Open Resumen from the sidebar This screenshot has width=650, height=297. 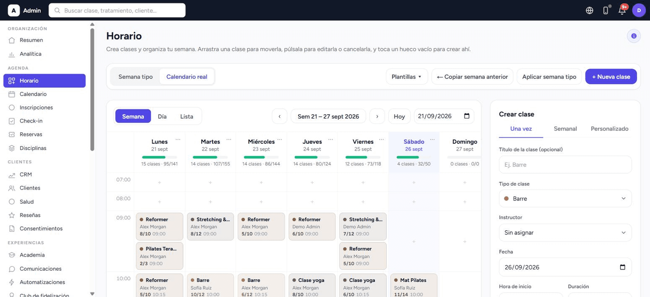click(44, 40)
